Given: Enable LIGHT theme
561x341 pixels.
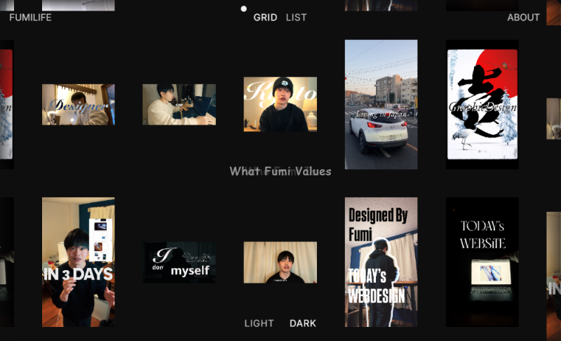Looking at the screenshot, I should (259, 323).
